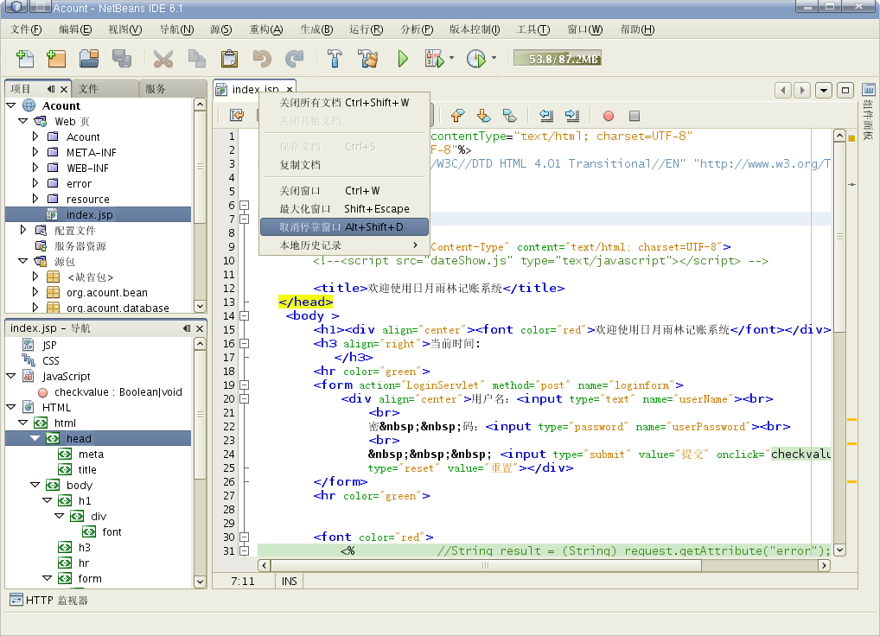This screenshot has height=636, width=880.
Task: Open the 重构(A) menu
Action: [266, 29]
